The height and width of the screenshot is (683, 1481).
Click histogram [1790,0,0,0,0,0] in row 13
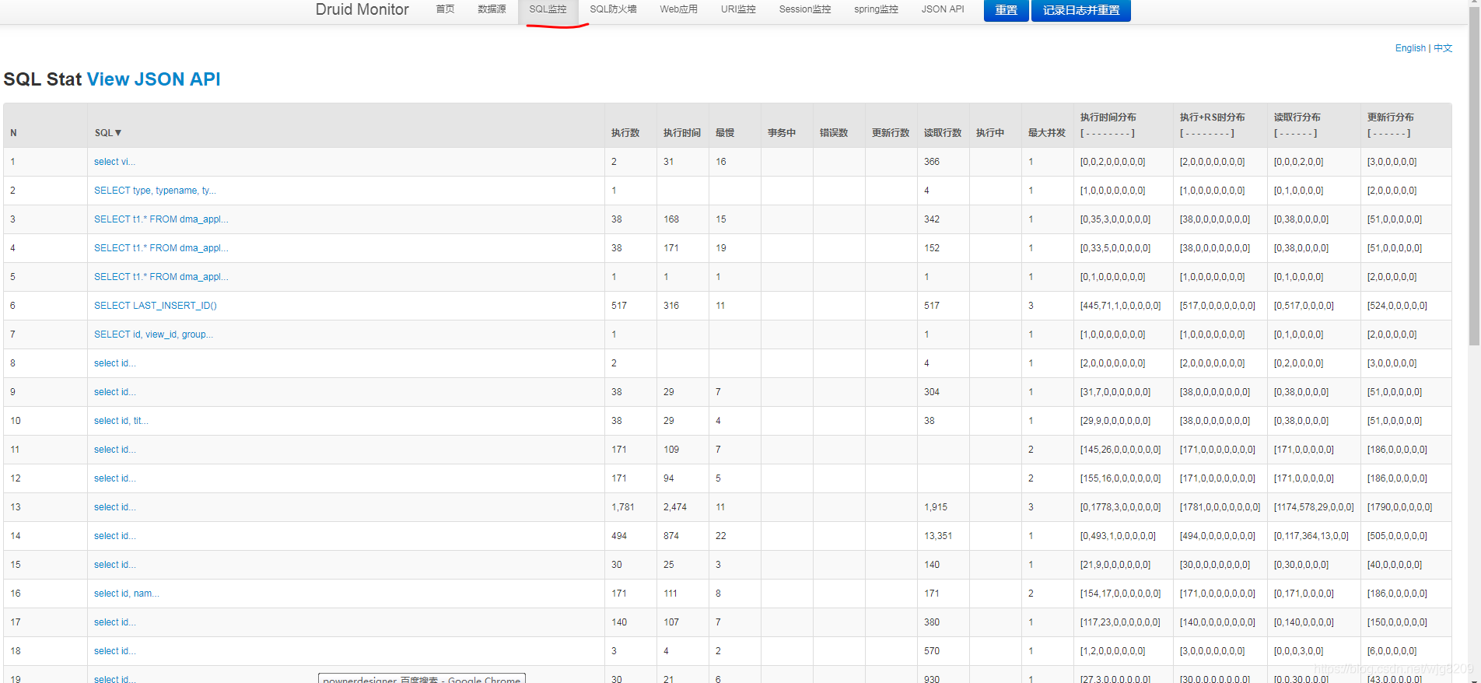[1399, 507]
